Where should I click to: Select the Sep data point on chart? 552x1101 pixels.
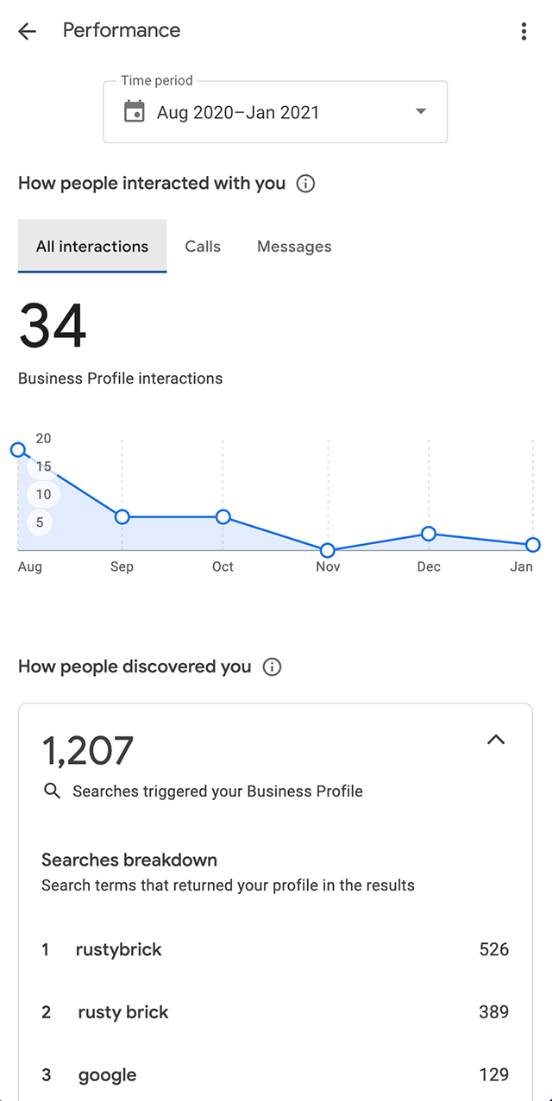click(x=122, y=516)
